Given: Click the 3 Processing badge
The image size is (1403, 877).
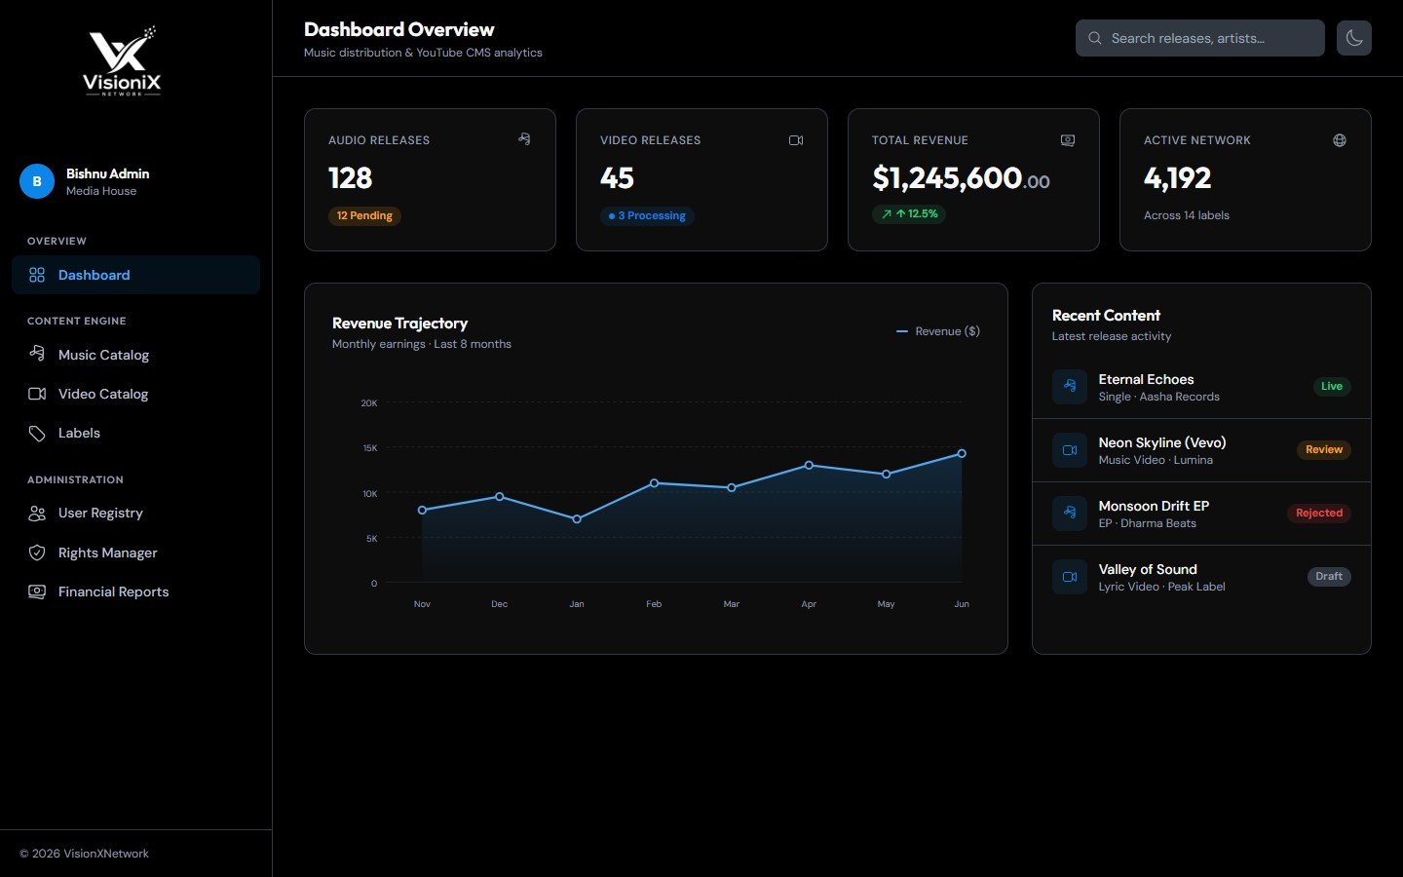Looking at the screenshot, I should (x=647, y=215).
